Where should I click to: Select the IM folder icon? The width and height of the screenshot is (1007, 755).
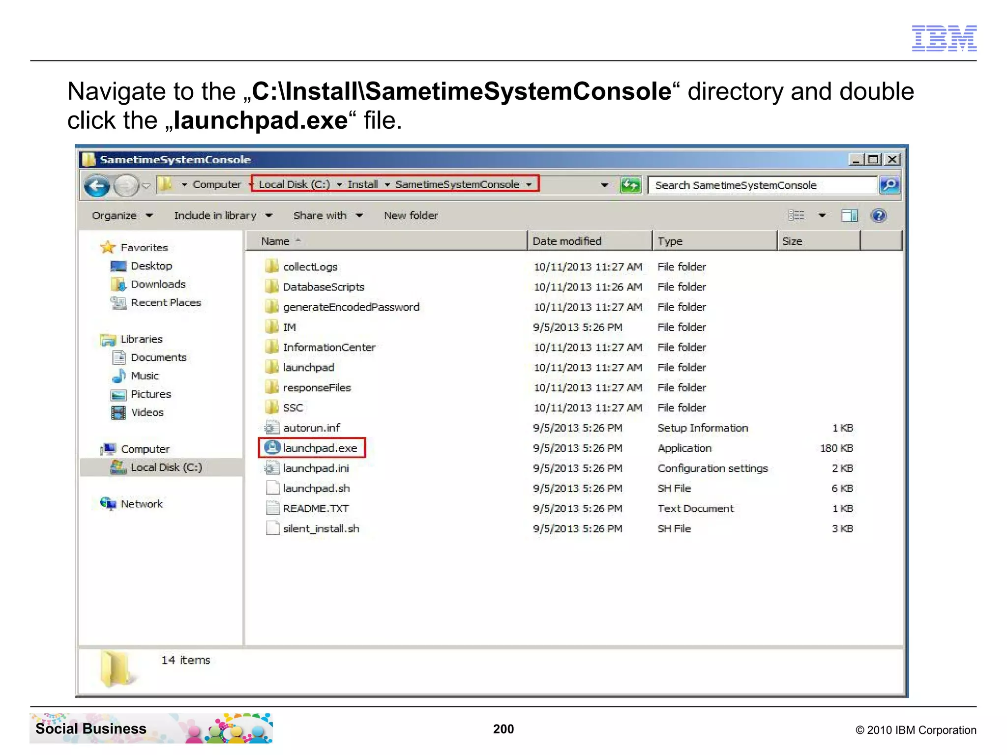pyautogui.click(x=271, y=326)
